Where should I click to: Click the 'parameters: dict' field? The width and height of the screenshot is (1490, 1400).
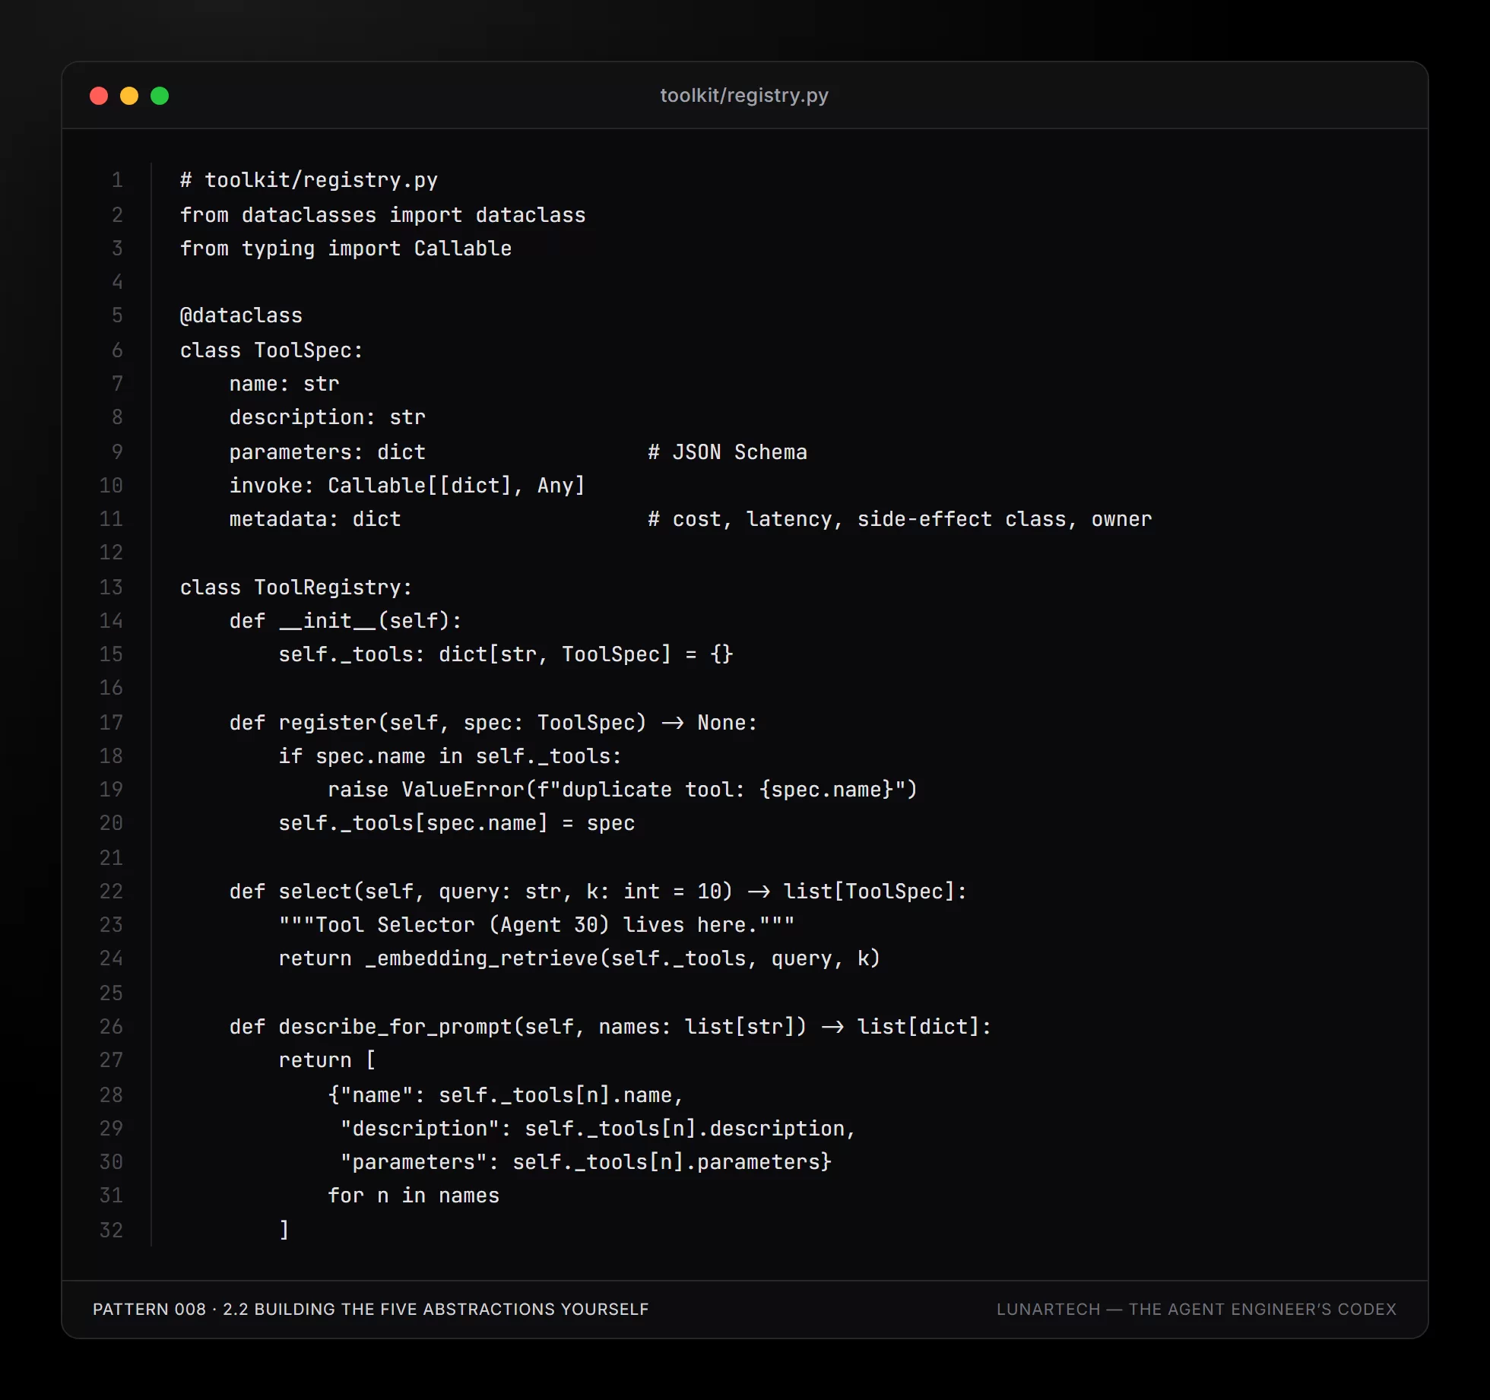tap(328, 452)
